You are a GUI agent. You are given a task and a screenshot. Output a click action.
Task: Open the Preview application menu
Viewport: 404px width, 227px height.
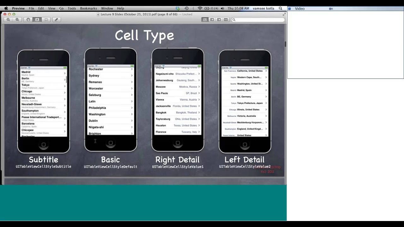click(18, 9)
